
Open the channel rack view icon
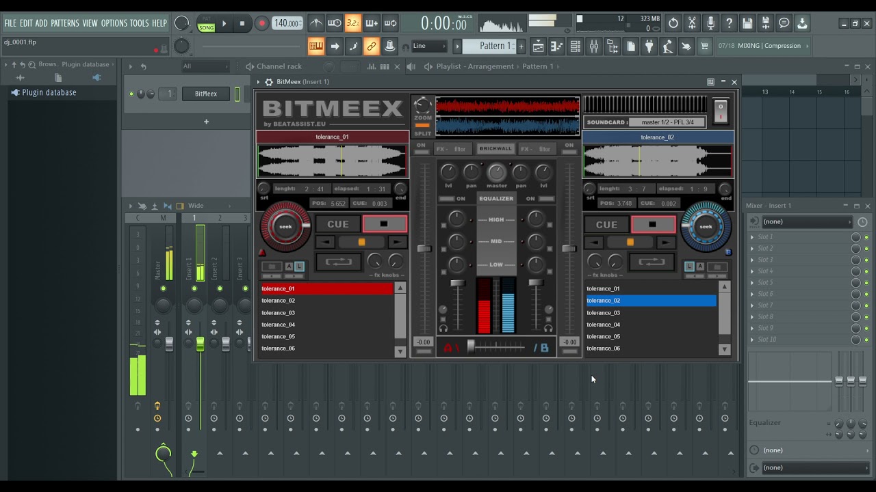(x=576, y=46)
